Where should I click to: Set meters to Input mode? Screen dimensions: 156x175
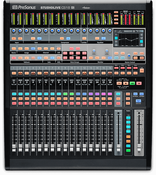(x=116, y=12)
